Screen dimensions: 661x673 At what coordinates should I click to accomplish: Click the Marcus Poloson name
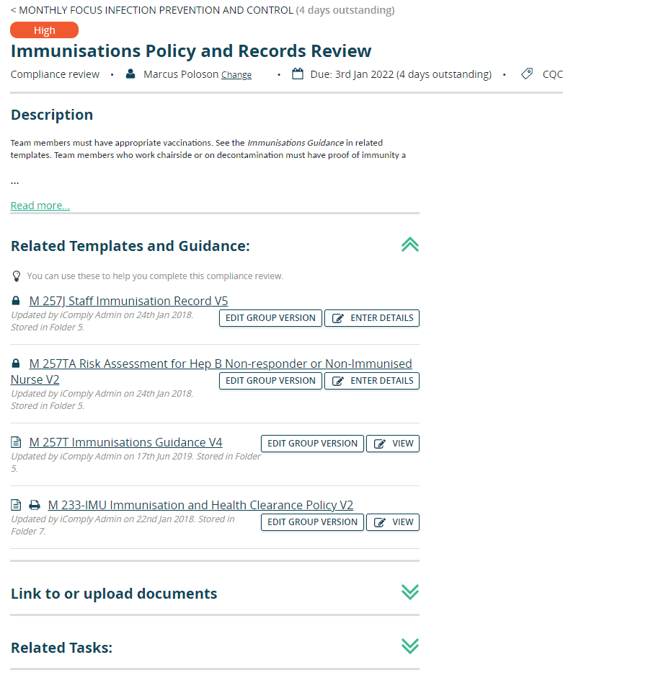tap(181, 74)
